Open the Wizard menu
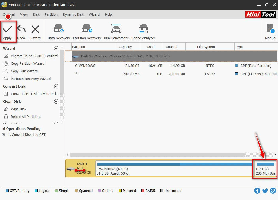 click(94, 15)
